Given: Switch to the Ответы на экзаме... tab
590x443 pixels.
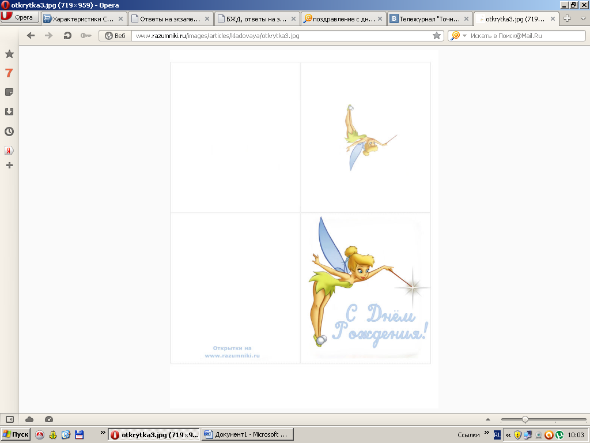Looking at the screenshot, I should tap(170, 19).
